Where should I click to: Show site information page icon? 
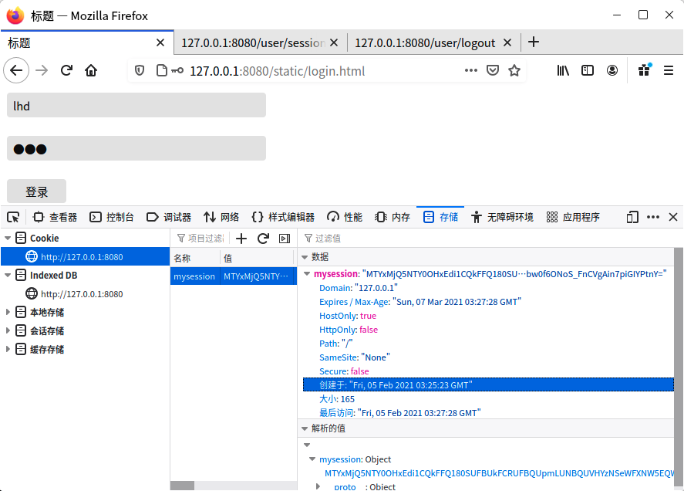(161, 70)
